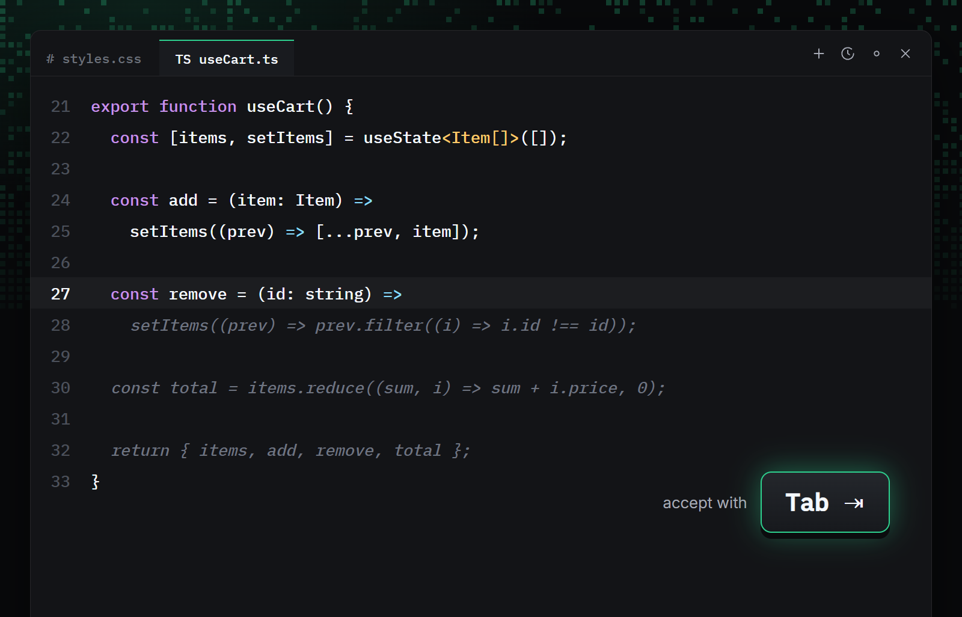Click 'useState' on line 22
Image resolution: width=962 pixels, height=617 pixels.
pos(402,138)
